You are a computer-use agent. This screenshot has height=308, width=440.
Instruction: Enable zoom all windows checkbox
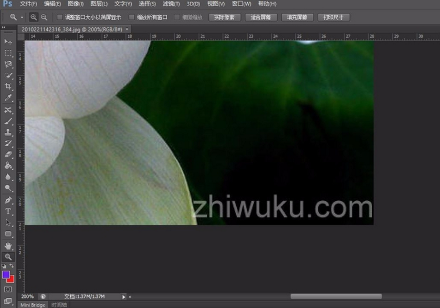(131, 17)
